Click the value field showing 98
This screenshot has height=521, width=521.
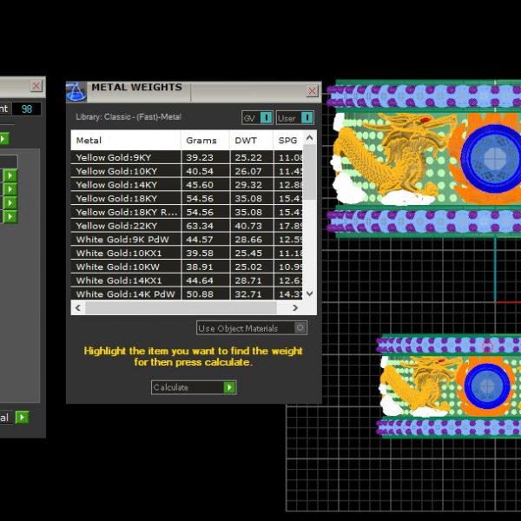27,109
